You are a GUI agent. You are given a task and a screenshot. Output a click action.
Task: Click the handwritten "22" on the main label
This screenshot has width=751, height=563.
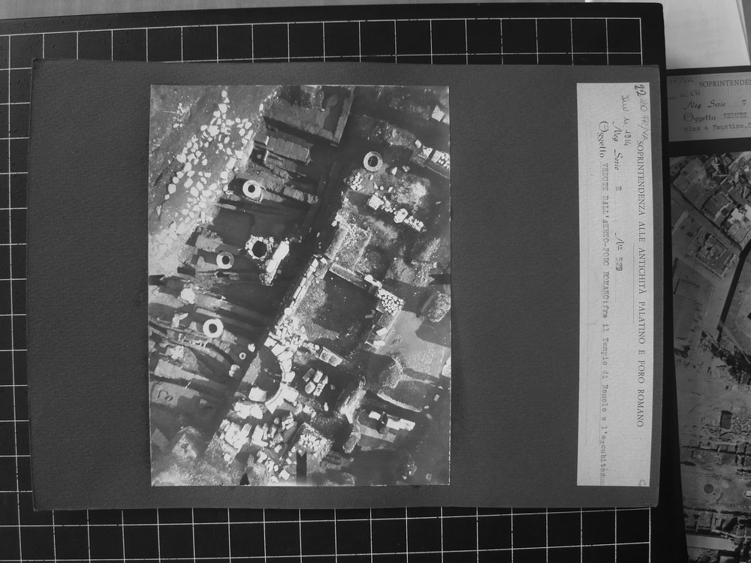coord(639,89)
